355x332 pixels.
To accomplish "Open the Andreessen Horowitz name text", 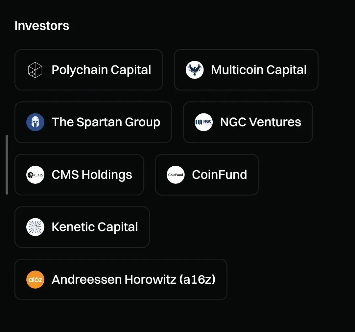I will click(114, 279).
